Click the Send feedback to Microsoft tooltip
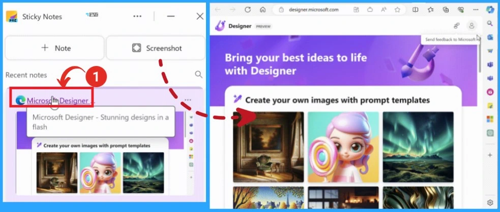Image resolution: width=500 pixels, height=212 pixels. click(x=451, y=40)
